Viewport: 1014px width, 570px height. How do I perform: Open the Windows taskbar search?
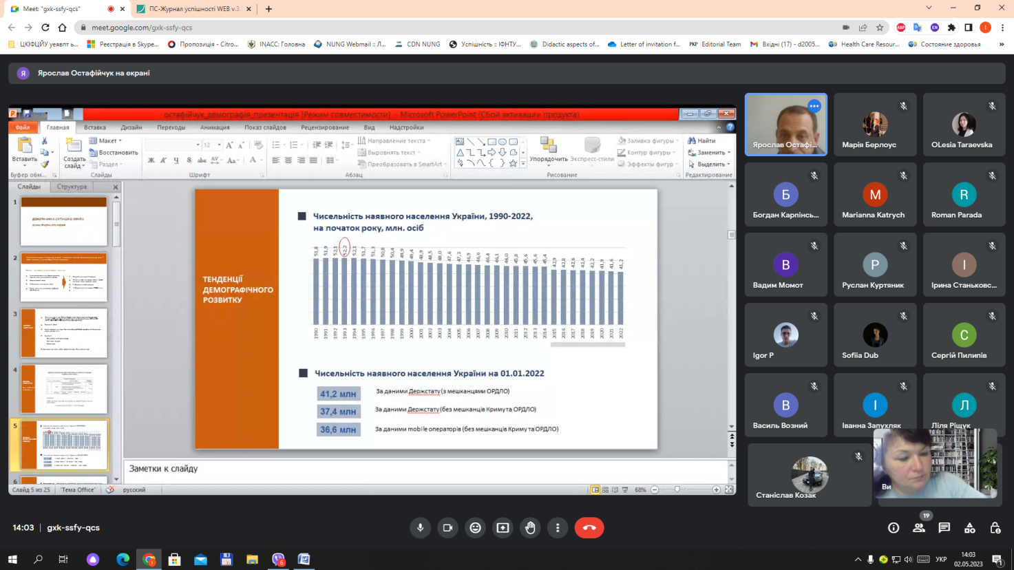[38, 559]
